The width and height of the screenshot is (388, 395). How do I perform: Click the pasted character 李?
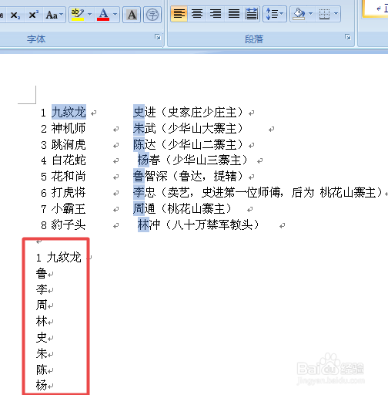42,289
